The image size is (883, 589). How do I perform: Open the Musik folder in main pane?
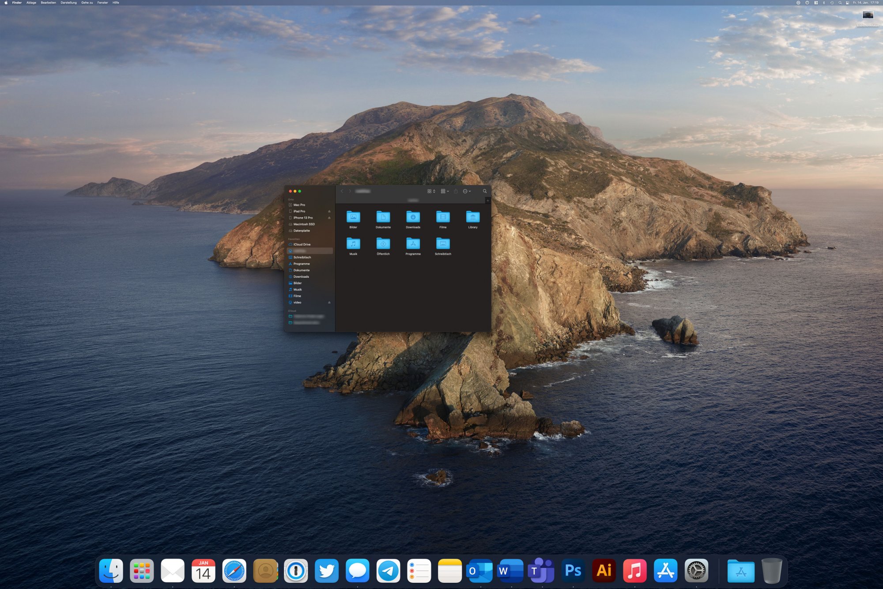(x=353, y=244)
